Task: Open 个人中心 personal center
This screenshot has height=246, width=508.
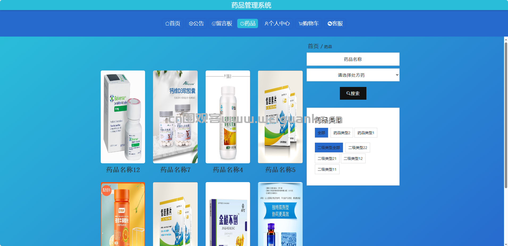Action: (277, 24)
